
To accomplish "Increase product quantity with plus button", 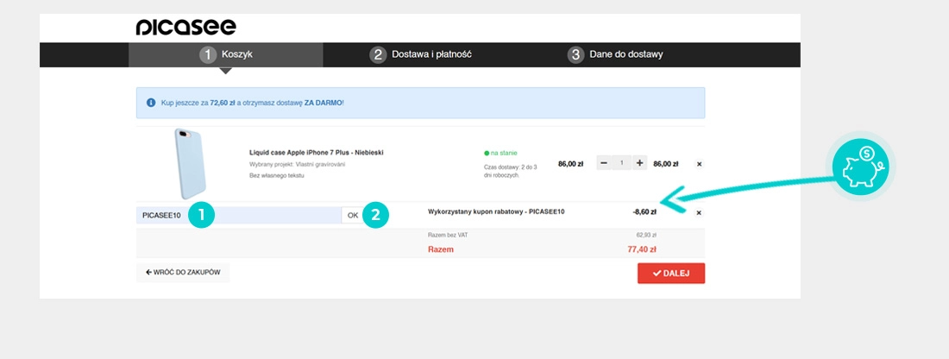I will 639,163.
